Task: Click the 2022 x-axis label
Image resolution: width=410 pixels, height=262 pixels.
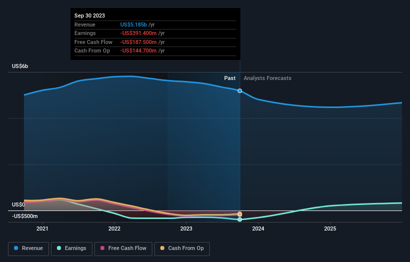Action: (114, 229)
